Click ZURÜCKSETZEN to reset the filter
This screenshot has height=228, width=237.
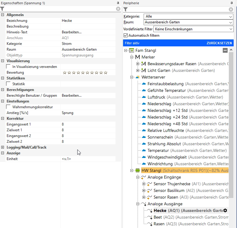click(x=219, y=43)
